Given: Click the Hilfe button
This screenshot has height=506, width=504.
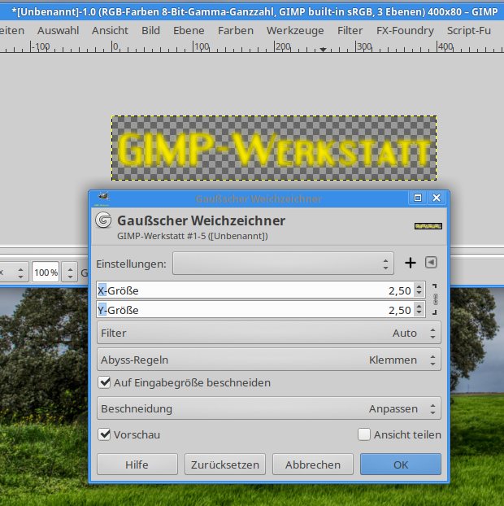Looking at the screenshot, I should coord(137,465).
